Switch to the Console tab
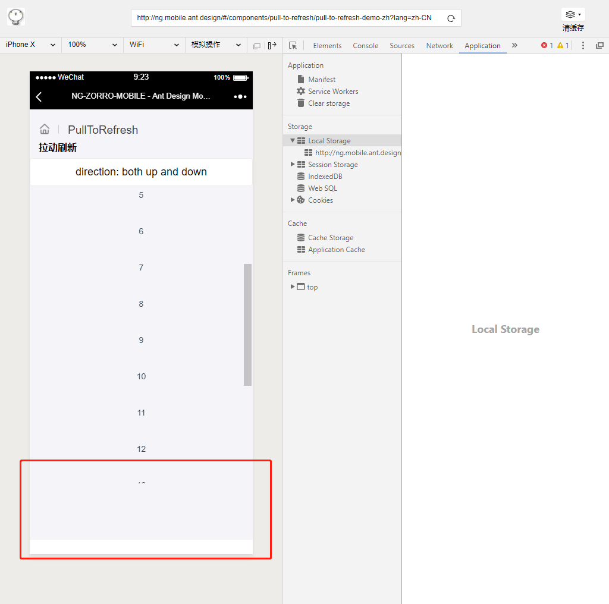The height and width of the screenshot is (604, 609). tap(365, 45)
